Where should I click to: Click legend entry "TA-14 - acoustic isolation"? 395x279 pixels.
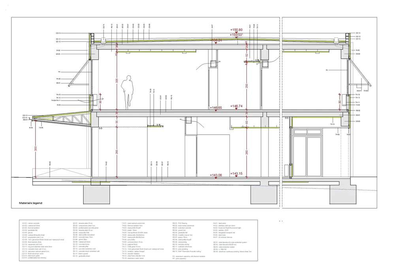click(x=131, y=253)
